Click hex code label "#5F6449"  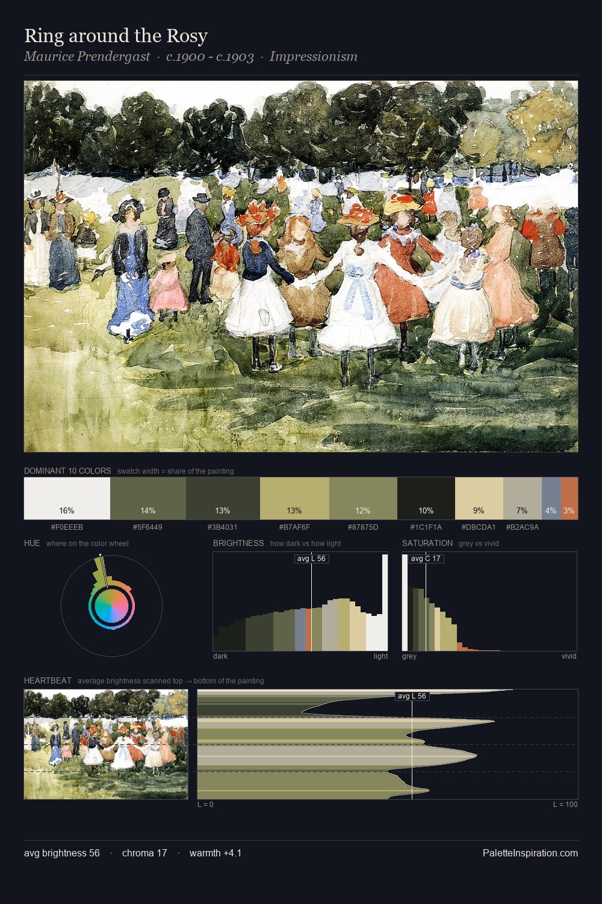coord(148,527)
